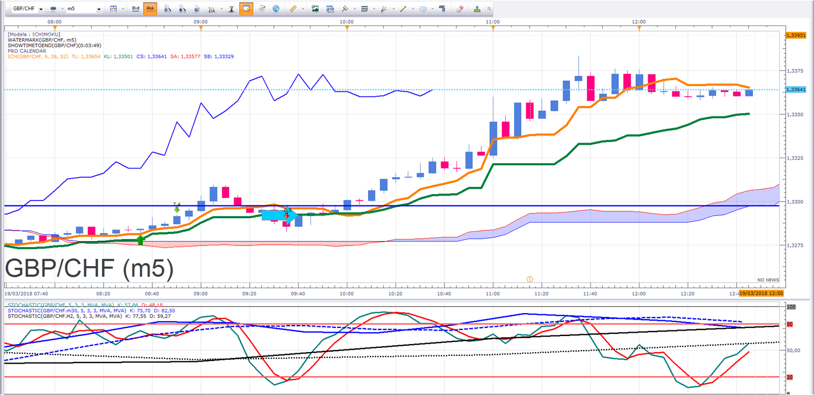Toggle the highlighted chart key icon
The image size is (814, 395).
[x=246, y=9]
